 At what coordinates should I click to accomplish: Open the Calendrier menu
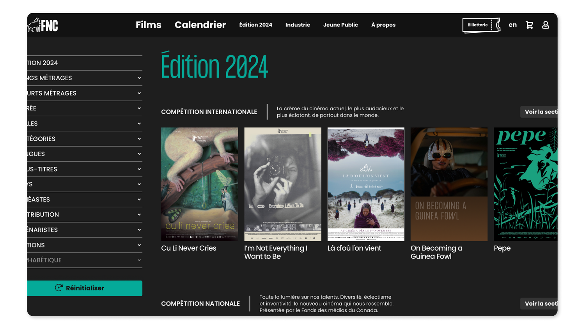click(x=200, y=25)
